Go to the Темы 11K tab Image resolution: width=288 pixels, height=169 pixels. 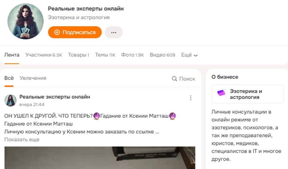pyautogui.click(x=105, y=55)
